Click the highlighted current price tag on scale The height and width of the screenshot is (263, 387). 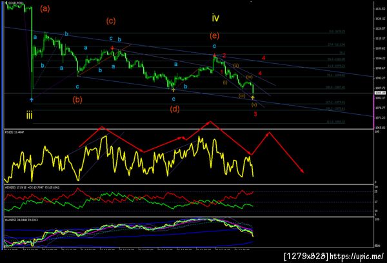381,93
